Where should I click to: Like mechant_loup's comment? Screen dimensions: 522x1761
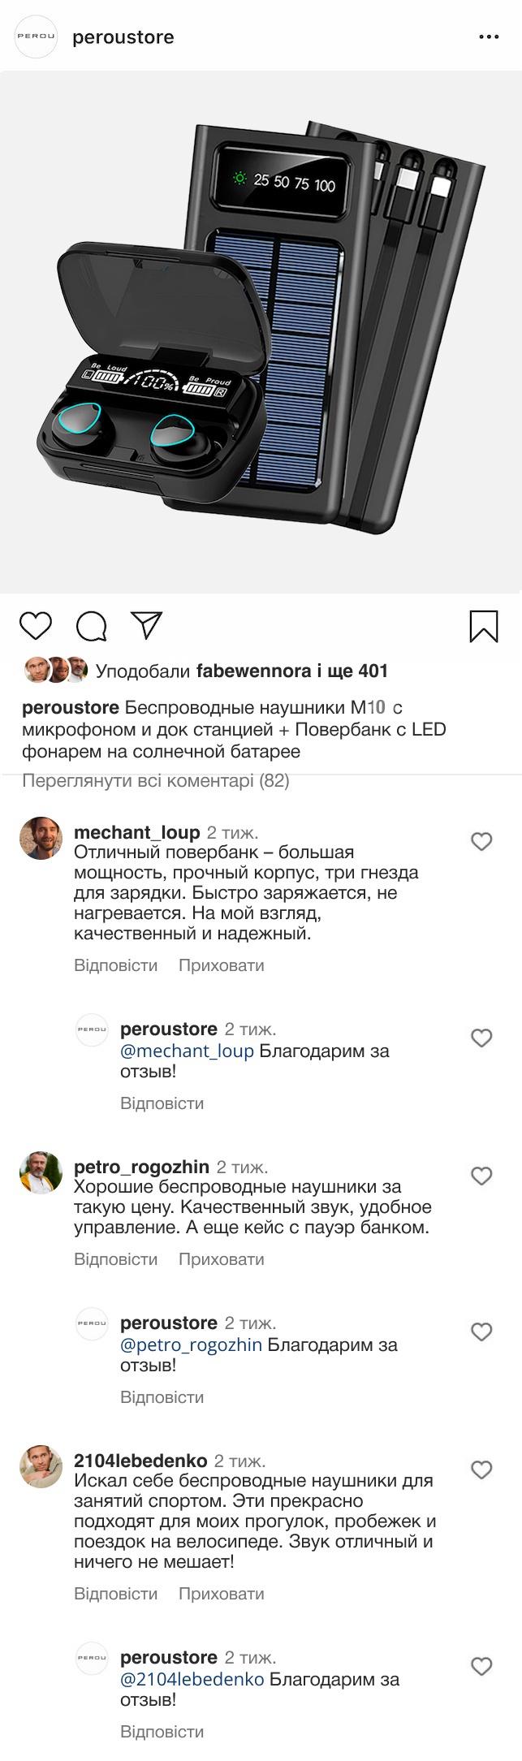click(x=481, y=841)
